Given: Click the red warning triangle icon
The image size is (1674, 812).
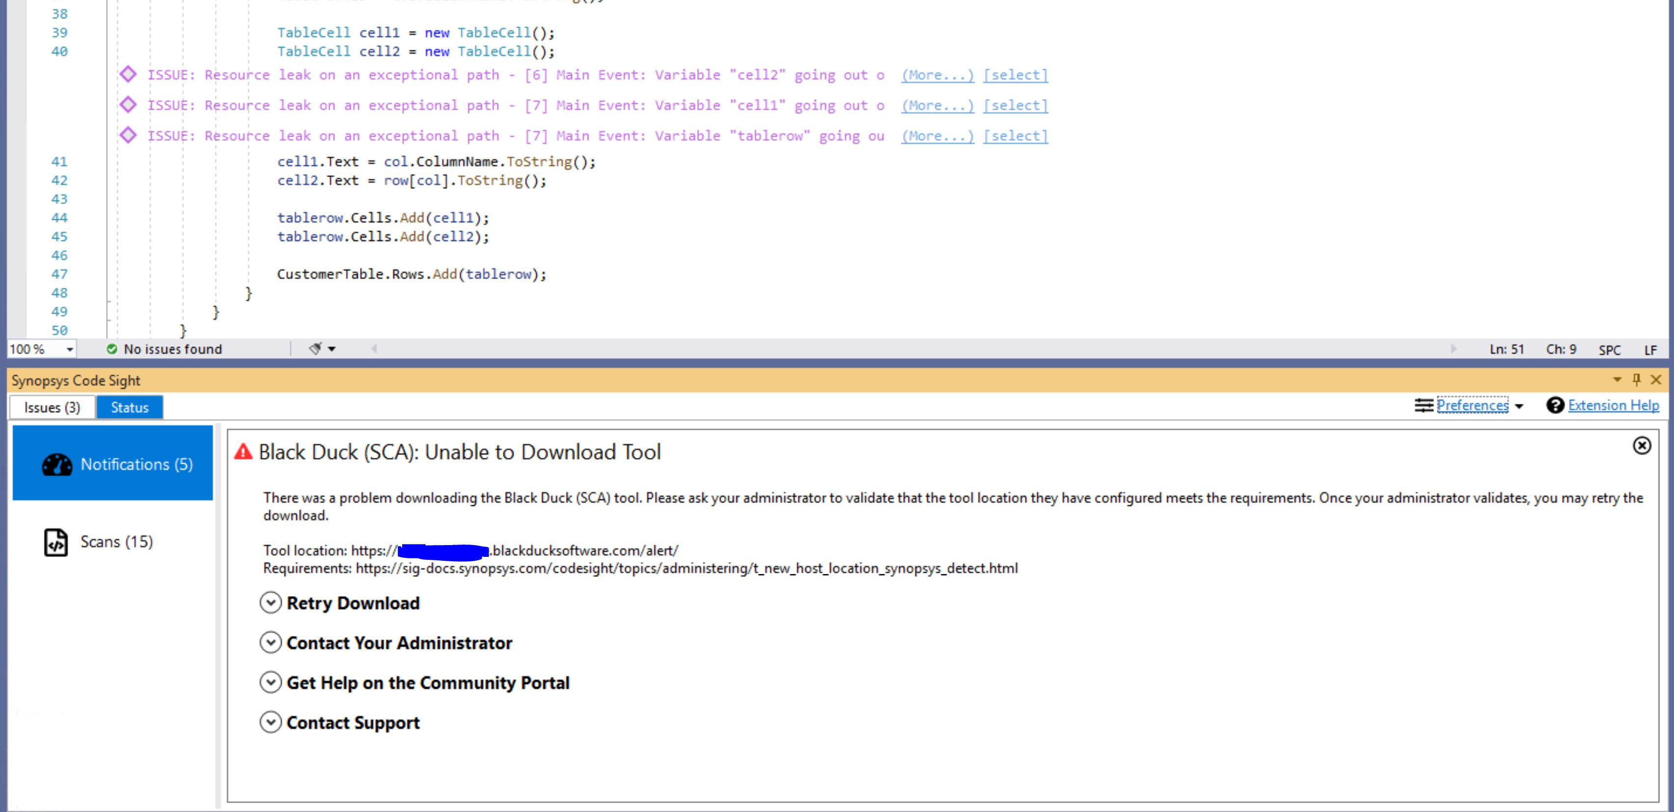Looking at the screenshot, I should [243, 452].
